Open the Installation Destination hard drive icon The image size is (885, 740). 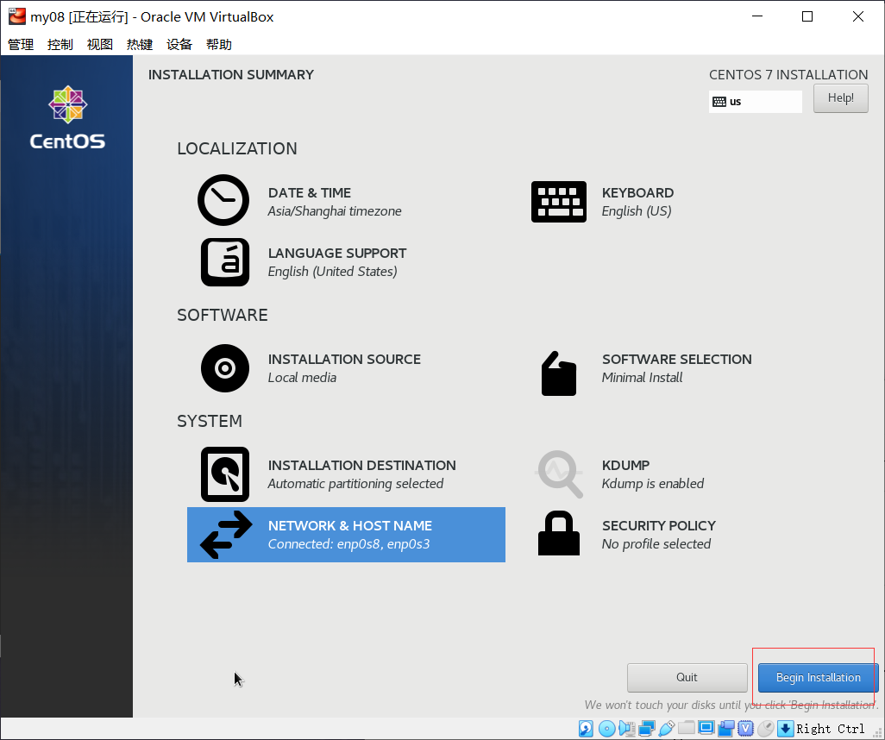click(x=225, y=474)
